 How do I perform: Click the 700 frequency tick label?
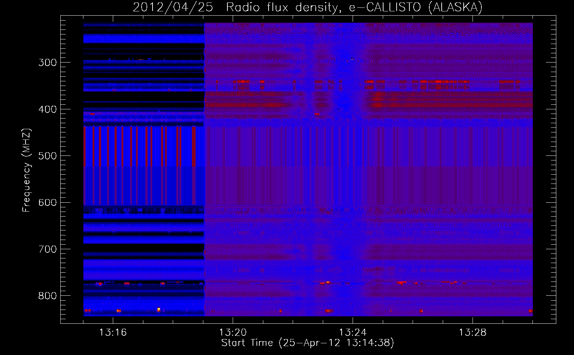pyautogui.click(x=48, y=249)
